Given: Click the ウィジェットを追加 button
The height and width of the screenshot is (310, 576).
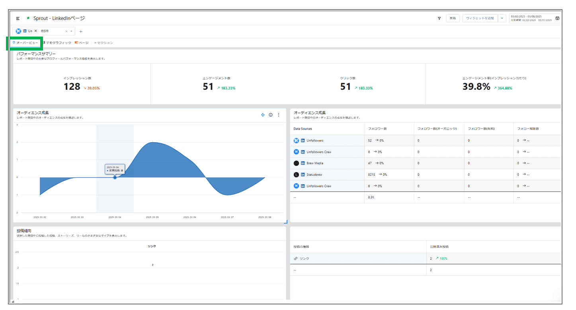Looking at the screenshot, I should pyautogui.click(x=480, y=18).
